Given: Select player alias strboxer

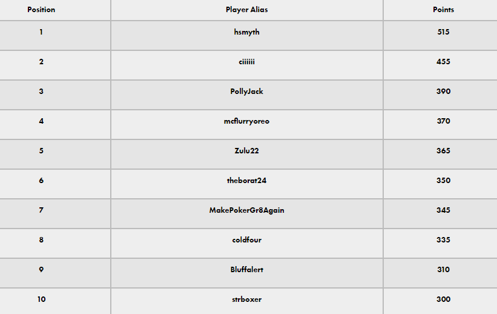Looking at the screenshot, I should 246,299.
